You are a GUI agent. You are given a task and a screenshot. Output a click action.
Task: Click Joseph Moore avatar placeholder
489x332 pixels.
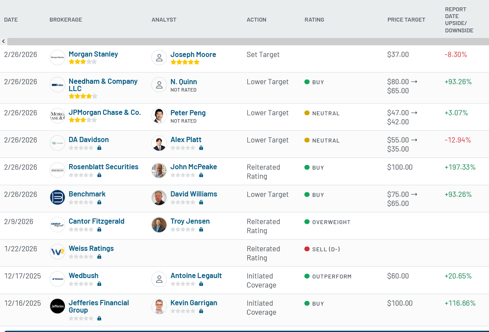pyautogui.click(x=159, y=57)
